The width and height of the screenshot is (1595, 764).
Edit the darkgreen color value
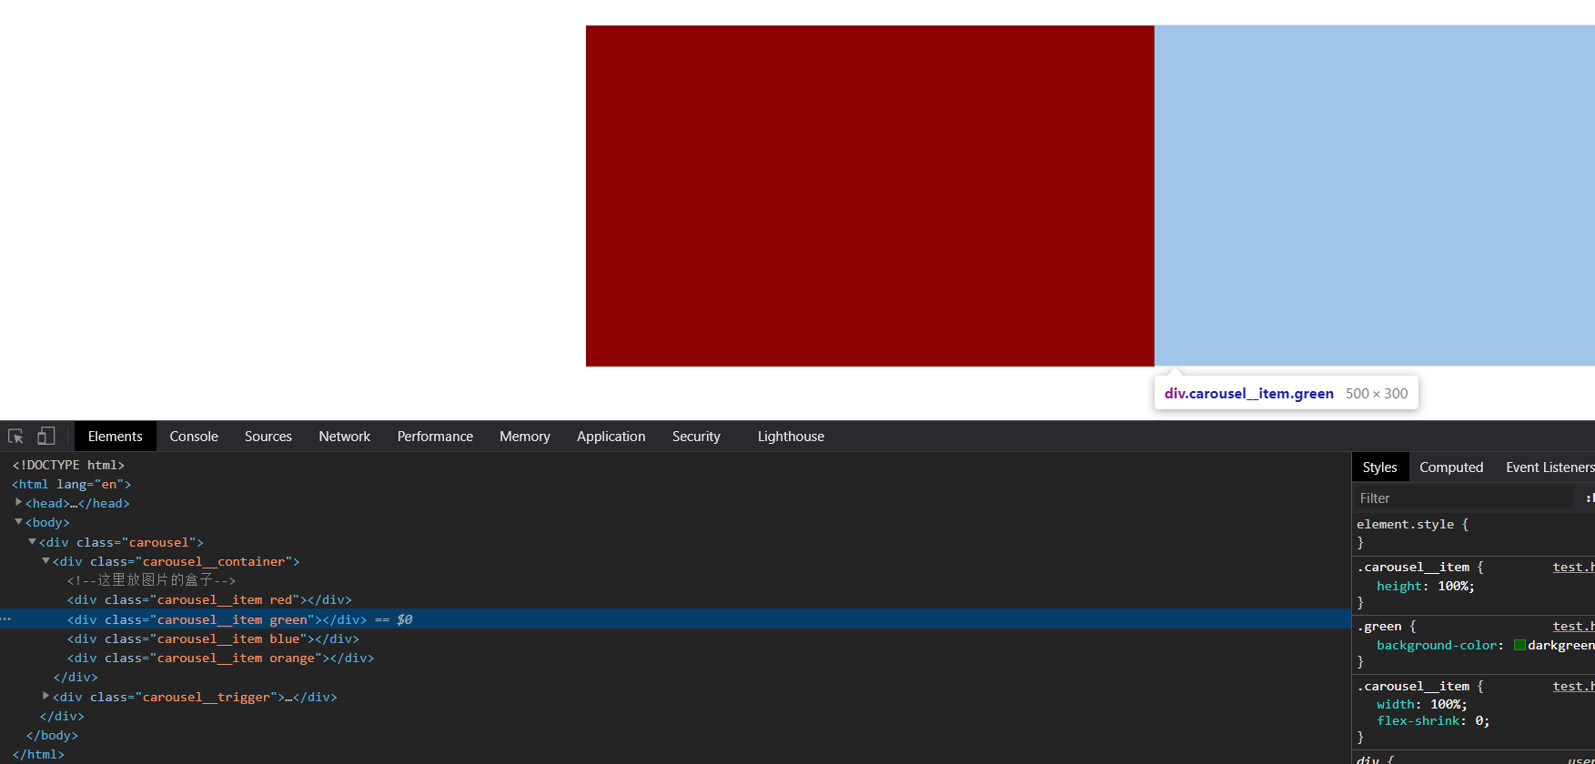coord(1561,645)
